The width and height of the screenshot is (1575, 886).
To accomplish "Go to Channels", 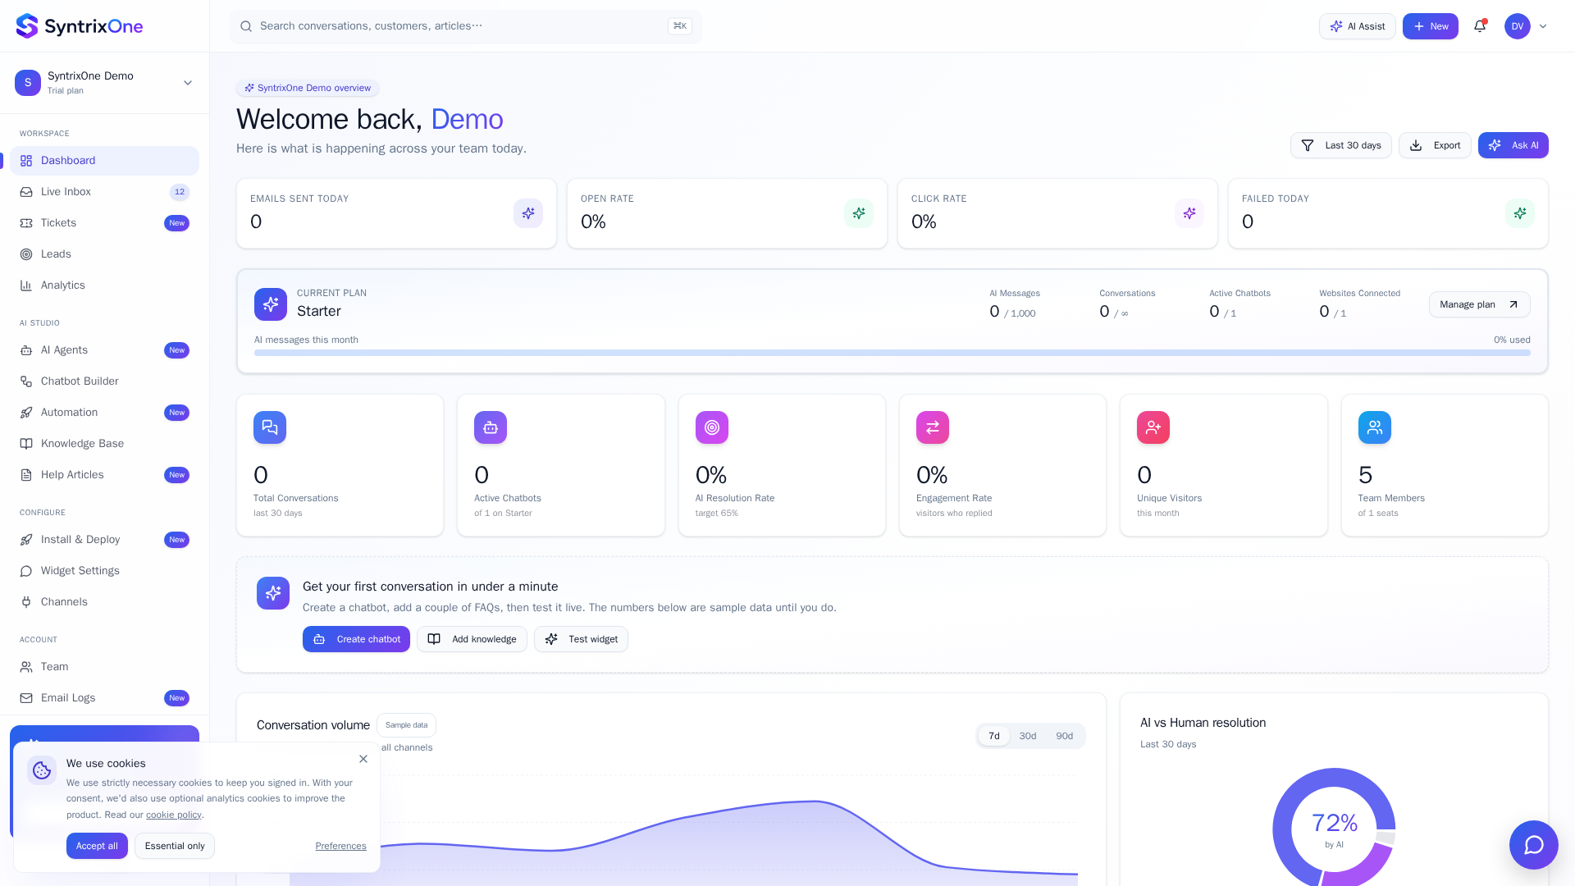I will point(104,602).
